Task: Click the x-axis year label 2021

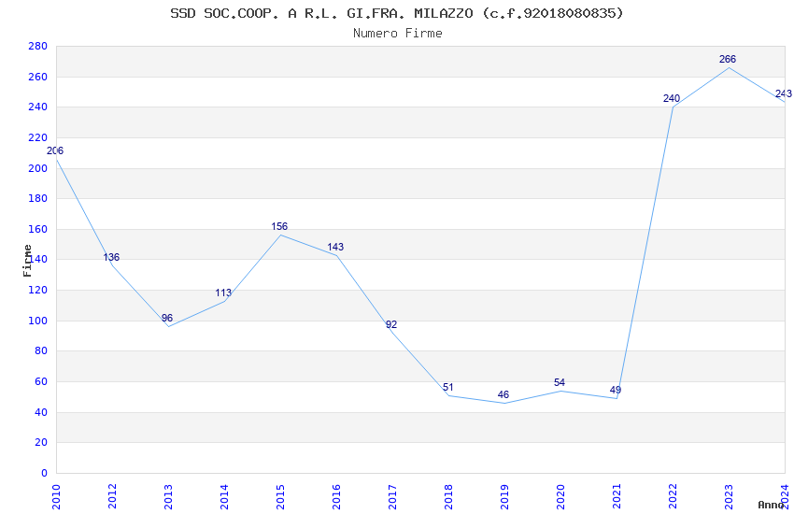Action: tap(617, 497)
